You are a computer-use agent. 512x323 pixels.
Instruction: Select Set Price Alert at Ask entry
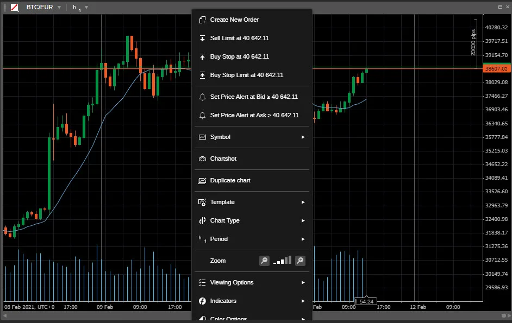(x=252, y=115)
